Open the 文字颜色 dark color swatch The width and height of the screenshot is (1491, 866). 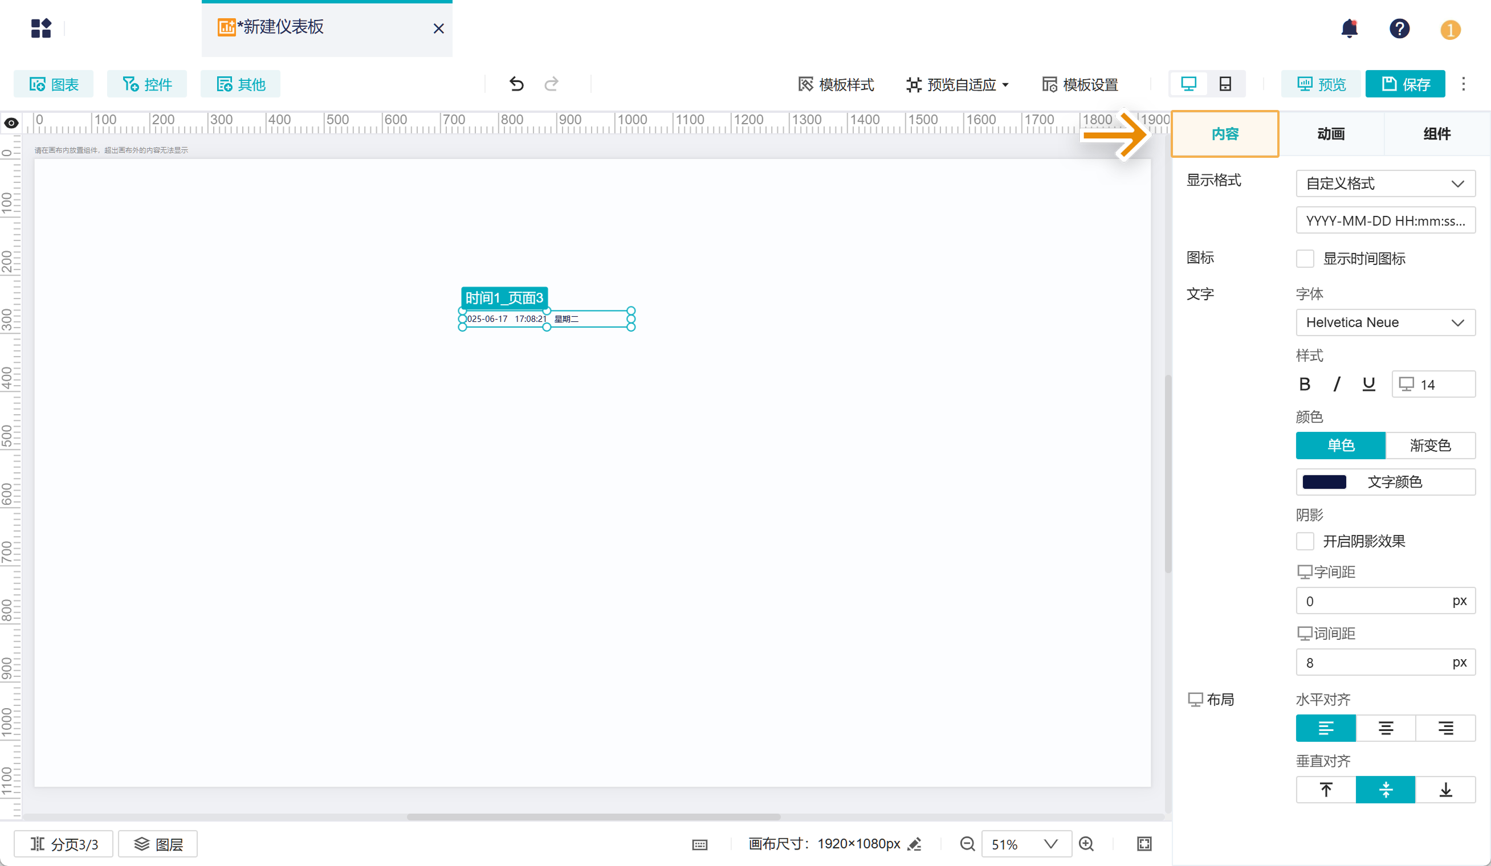[x=1324, y=481]
